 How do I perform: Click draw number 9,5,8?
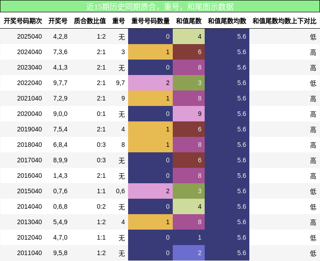(60, 253)
